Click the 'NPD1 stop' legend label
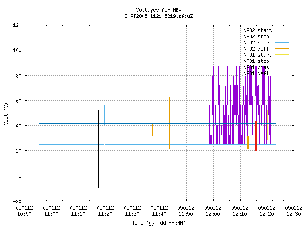The image size is (303, 227). coord(256,61)
